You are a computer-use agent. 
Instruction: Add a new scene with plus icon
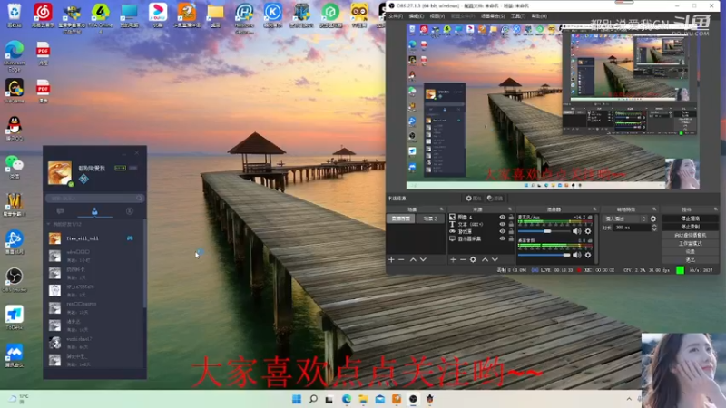pyautogui.click(x=391, y=259)
